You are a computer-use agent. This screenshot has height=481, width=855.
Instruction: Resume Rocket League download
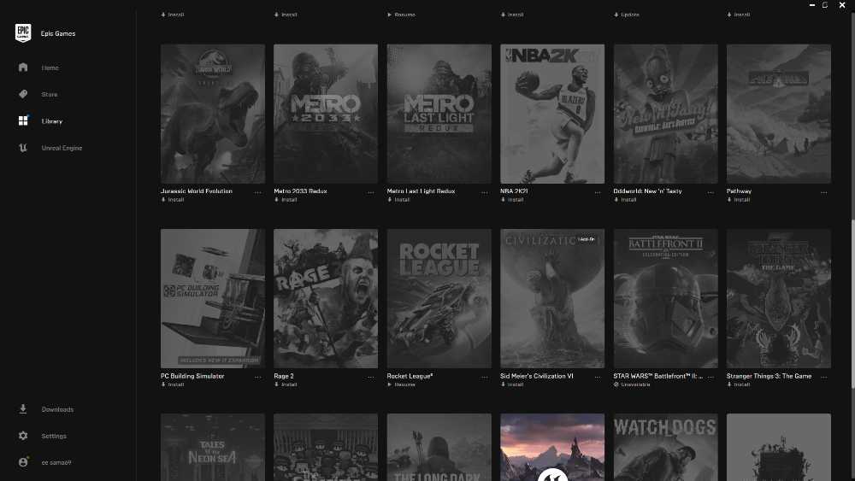[x=401, y=384]
